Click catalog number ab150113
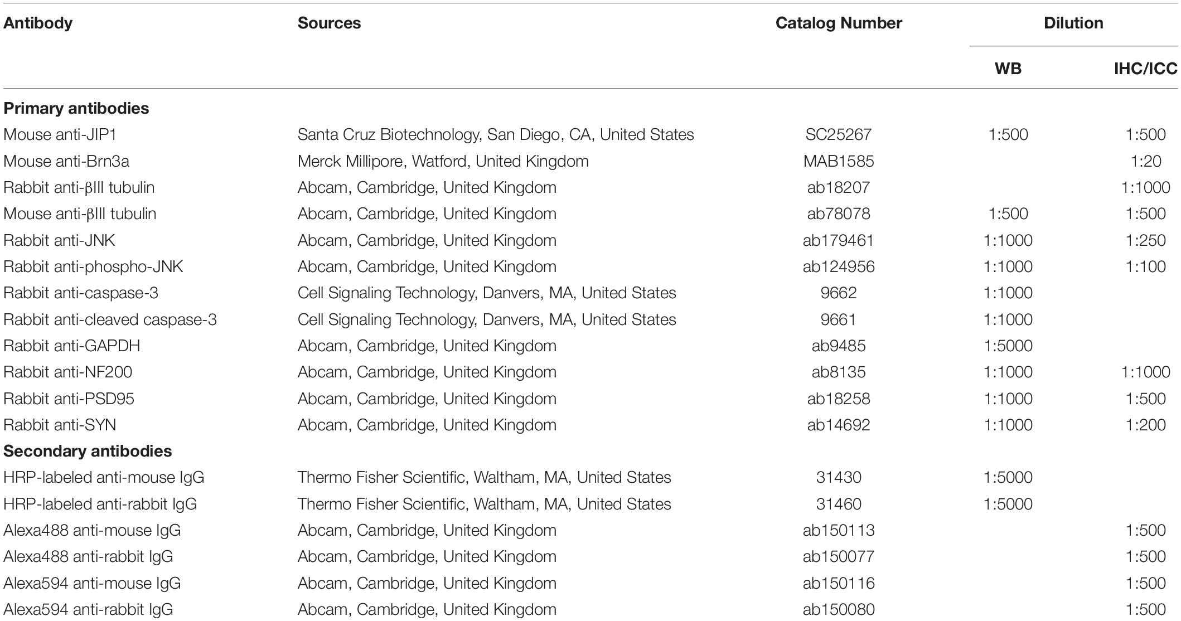 [x=839, y=530]
